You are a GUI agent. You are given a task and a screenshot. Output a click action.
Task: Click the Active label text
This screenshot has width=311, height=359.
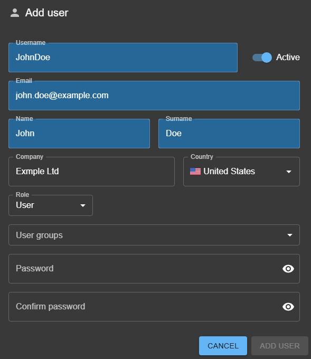click(x=288, y=57)
